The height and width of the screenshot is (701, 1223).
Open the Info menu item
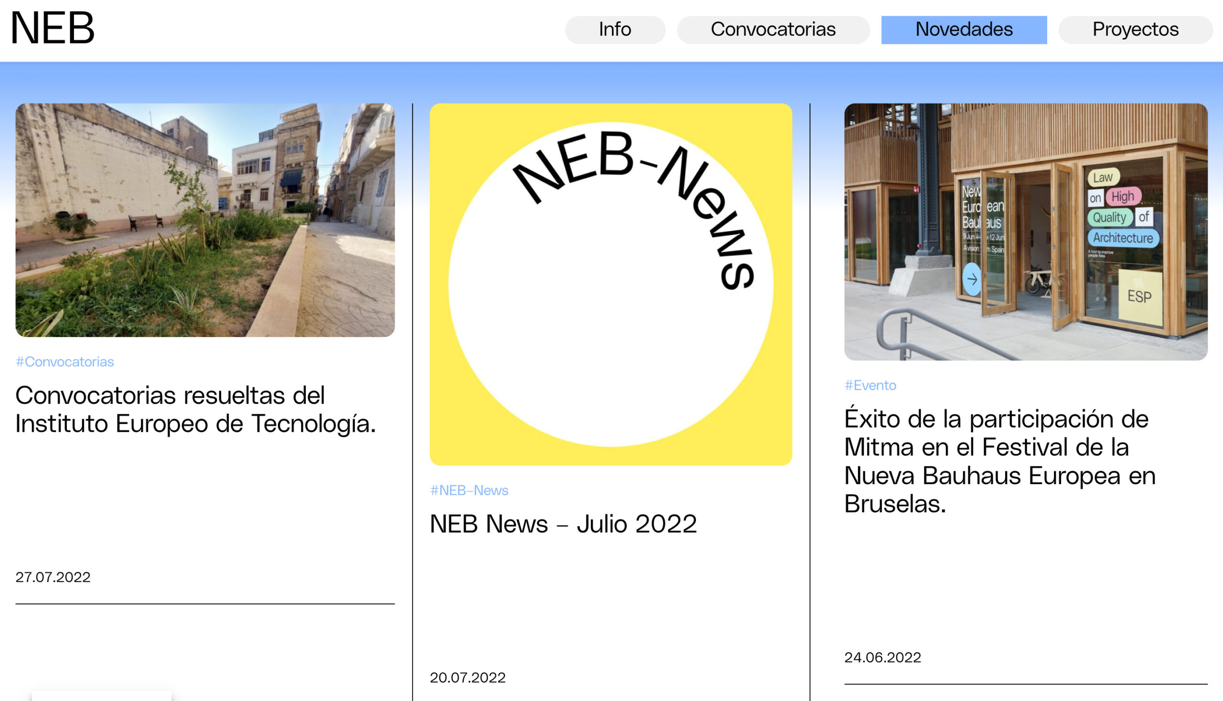point(615,30)
